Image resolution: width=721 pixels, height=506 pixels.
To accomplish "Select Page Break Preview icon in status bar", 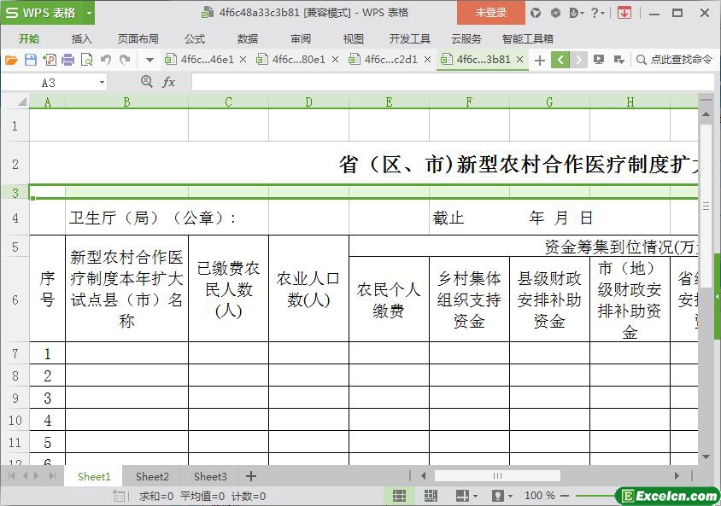I will click(431, 496).
